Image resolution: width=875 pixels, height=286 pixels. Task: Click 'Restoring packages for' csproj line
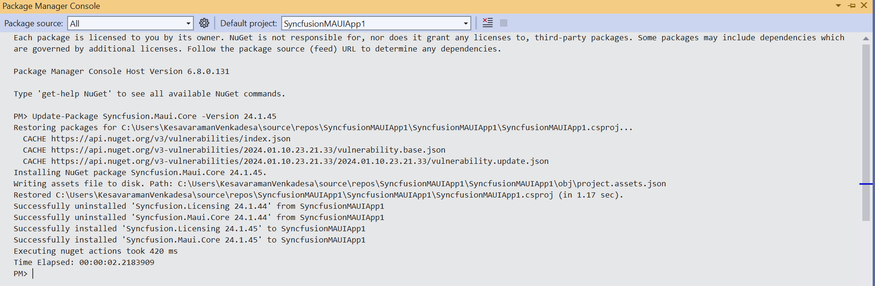323,128
